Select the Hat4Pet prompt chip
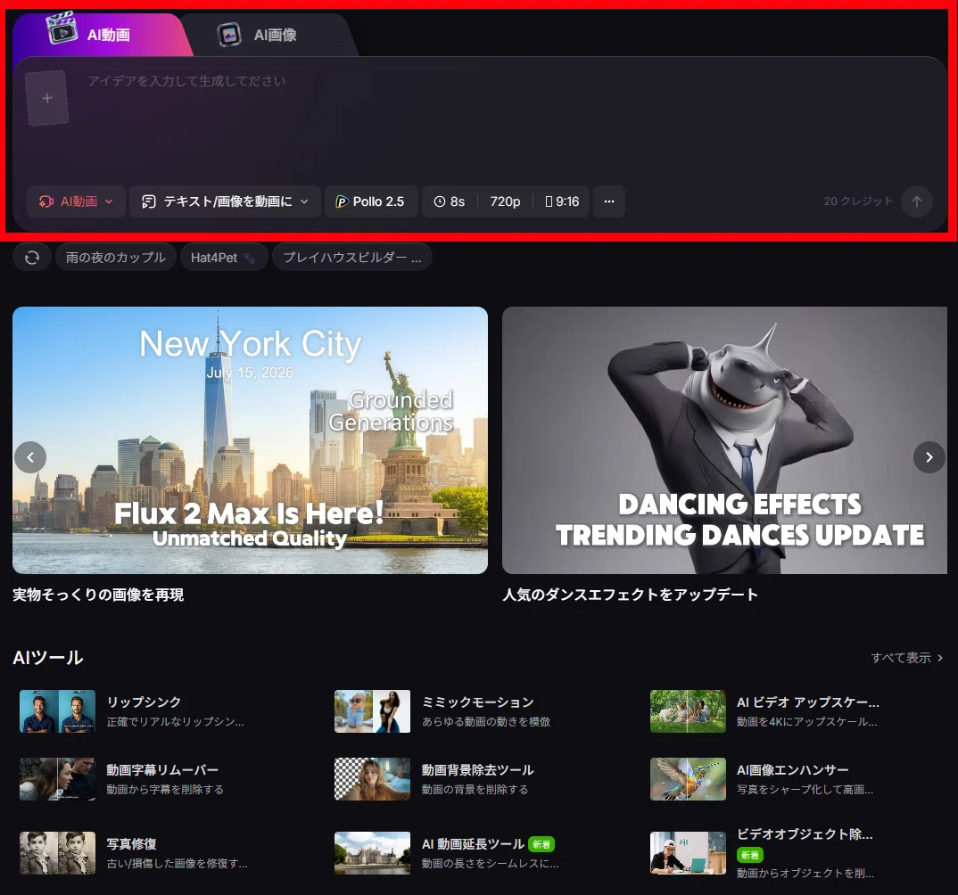958x895 pixels. [224, 258]
